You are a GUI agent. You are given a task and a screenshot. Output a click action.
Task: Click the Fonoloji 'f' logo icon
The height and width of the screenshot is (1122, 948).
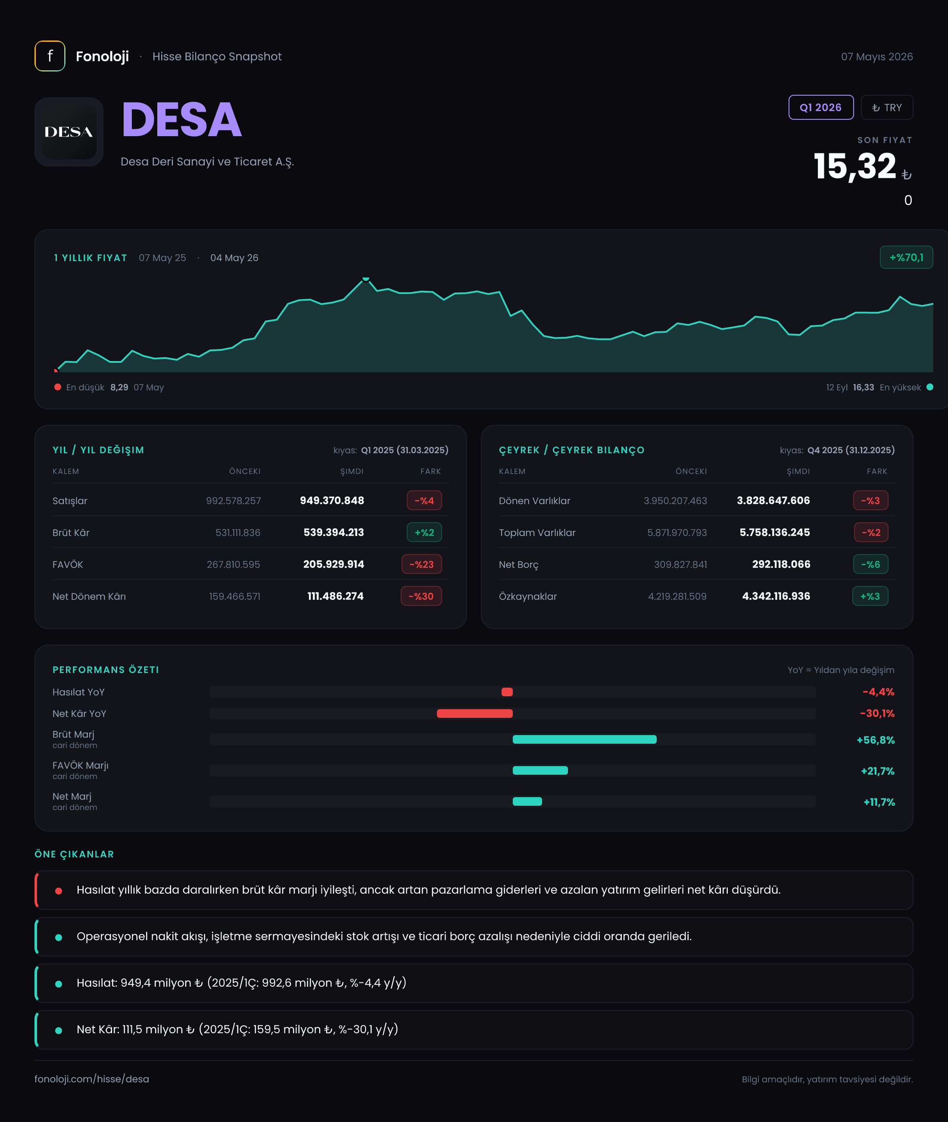50,56
